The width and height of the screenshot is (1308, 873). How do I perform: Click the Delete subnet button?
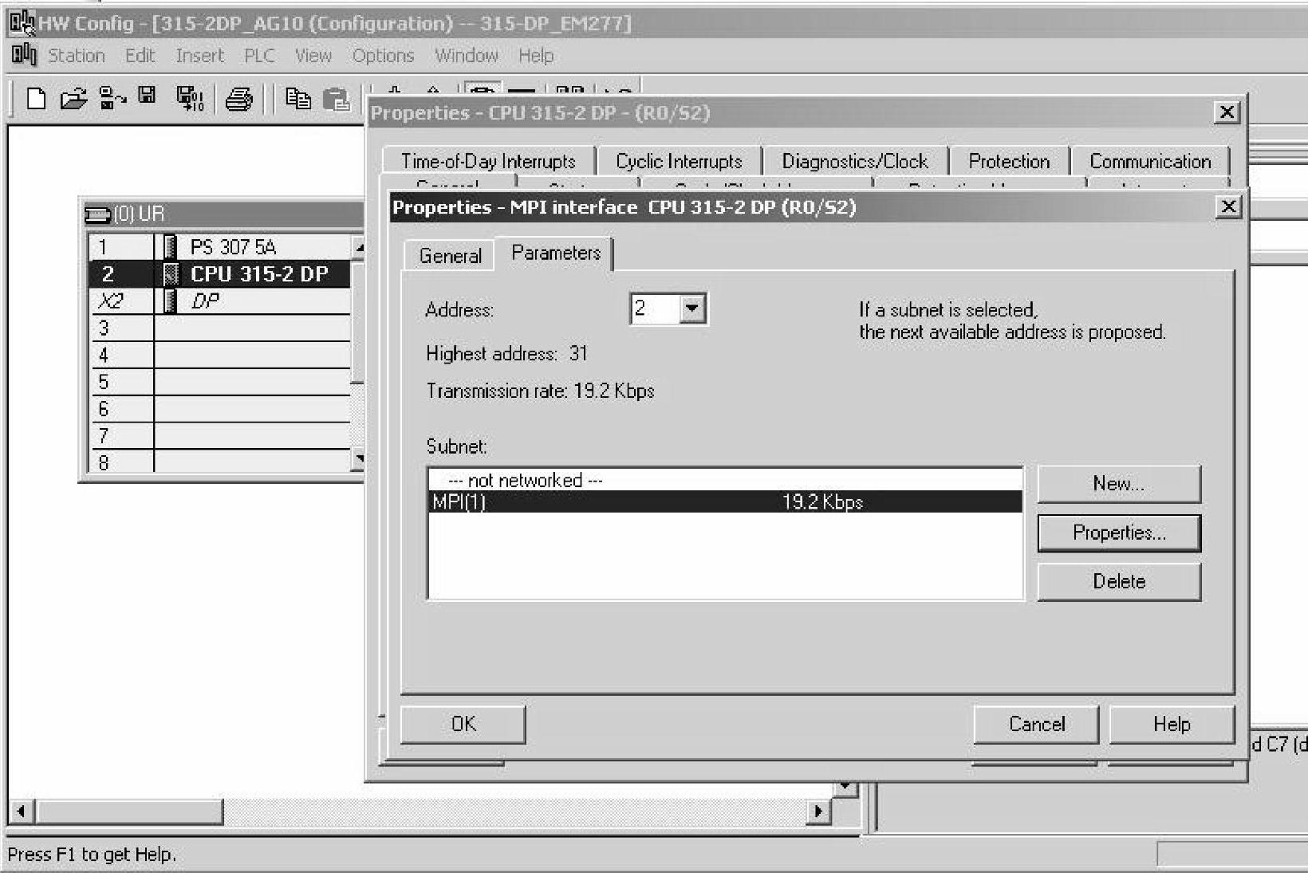[1119, 581]
